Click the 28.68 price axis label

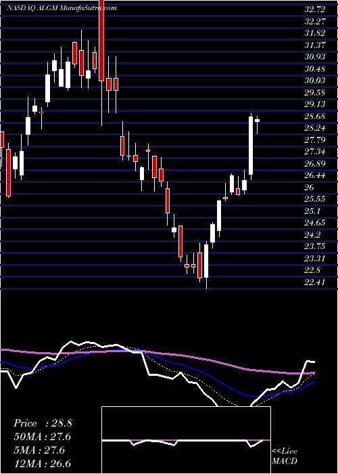click(315, 116)
